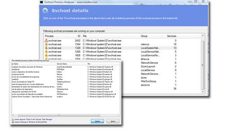This screenshot has width=226, height=132.
Task: Click the Svchost Process Analyzer title bar icon
Action: (x=42, y=2)
